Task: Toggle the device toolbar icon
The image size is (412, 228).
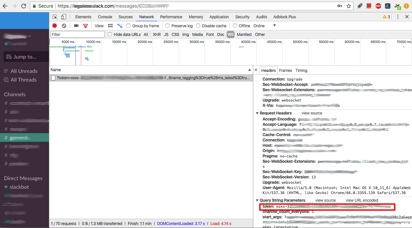Action: click(x=64, y=17)
